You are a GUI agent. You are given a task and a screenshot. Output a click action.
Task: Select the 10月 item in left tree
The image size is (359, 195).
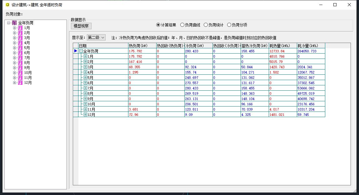[x=28, y=73]
